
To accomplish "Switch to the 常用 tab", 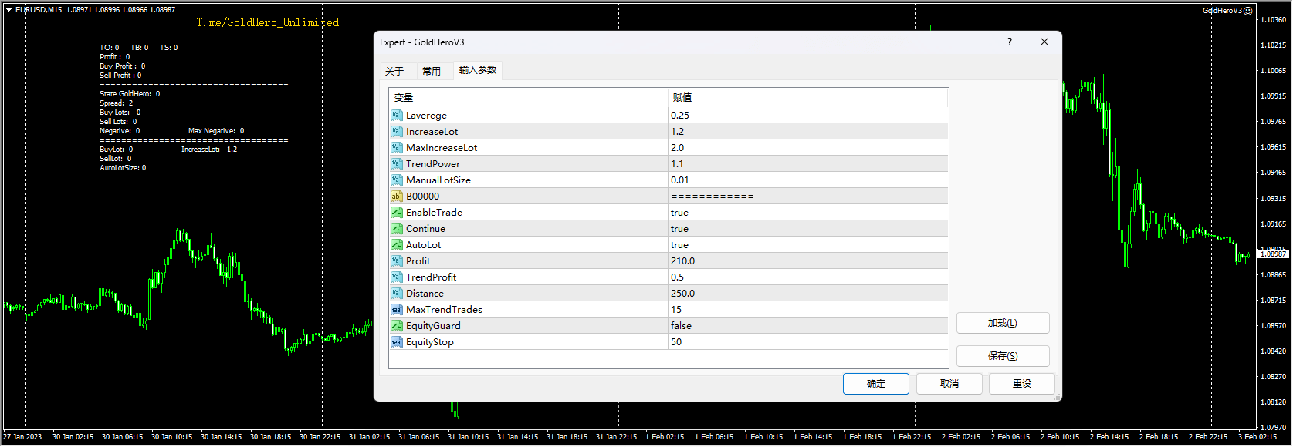I will click(432, 71).
